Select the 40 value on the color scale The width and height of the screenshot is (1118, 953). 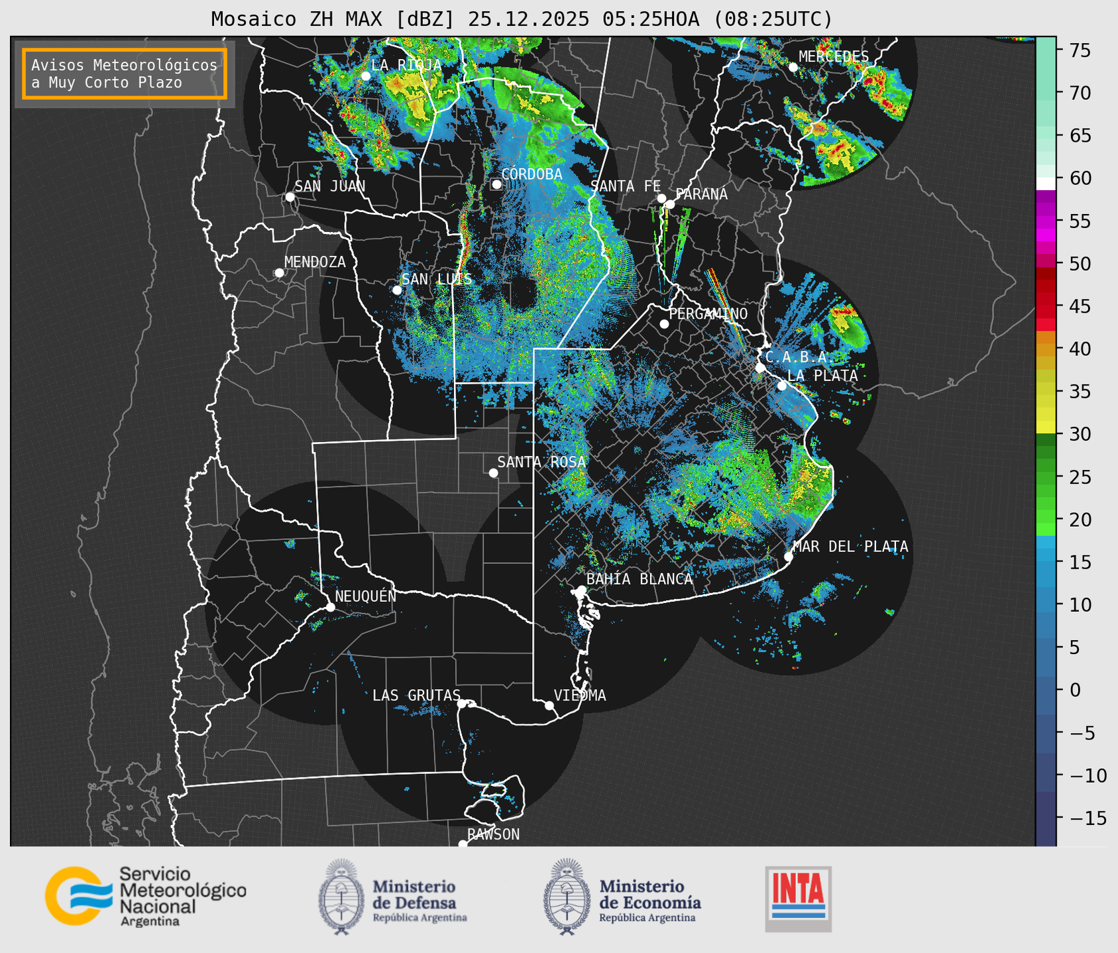[1080, 349]
